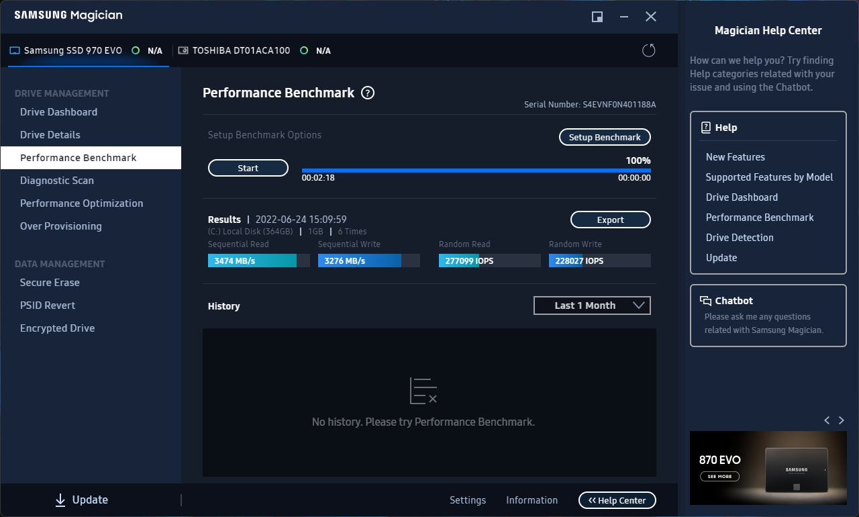Click the benchmark progress bar at 100%

(x=476, y=171)
